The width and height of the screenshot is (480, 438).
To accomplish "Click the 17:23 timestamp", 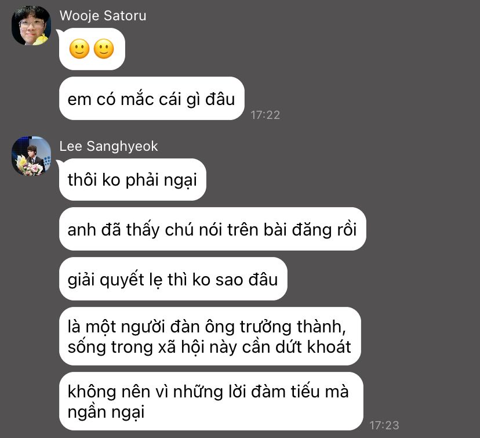I will point(384,425).
